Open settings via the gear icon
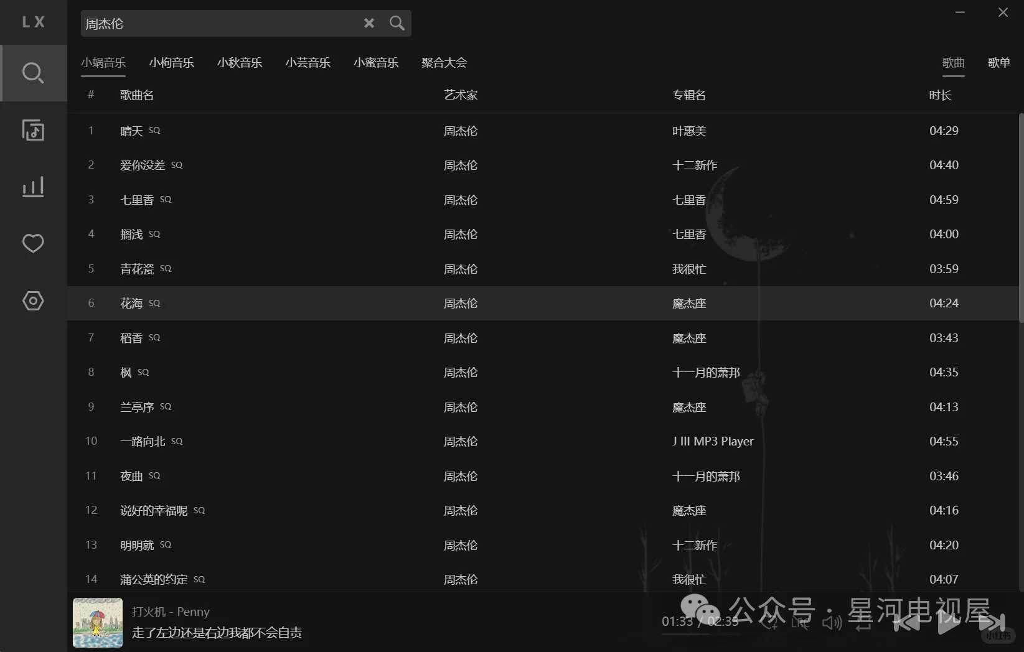This screenshot has width=1024, height=652. (x=33, y=300)
